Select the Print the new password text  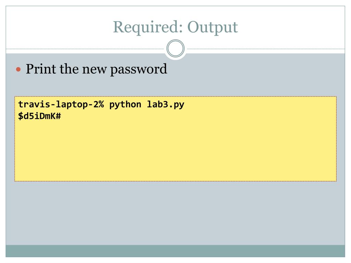click(x=96, y=69)
